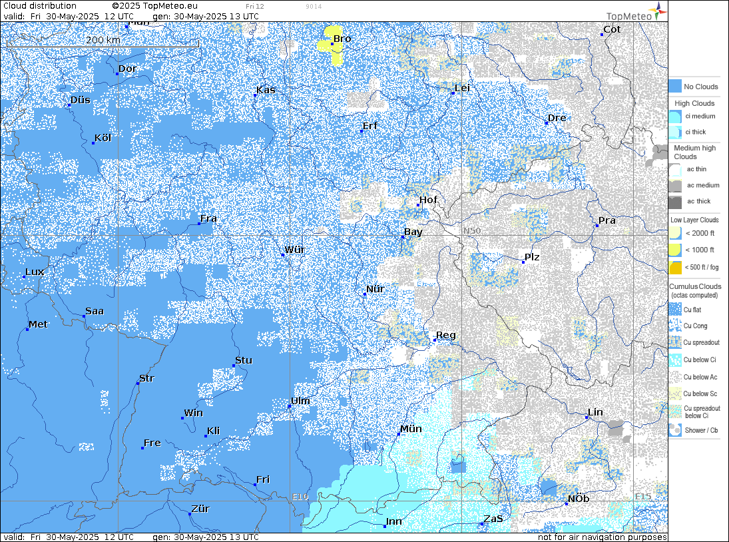729x542 pixels.
Task: Click the ci medium legend swatch
Action: [x=675, y=117]
